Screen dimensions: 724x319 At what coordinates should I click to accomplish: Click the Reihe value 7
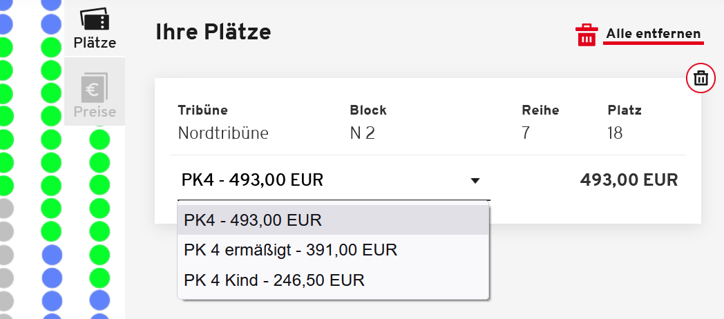[x=526, y=133]
